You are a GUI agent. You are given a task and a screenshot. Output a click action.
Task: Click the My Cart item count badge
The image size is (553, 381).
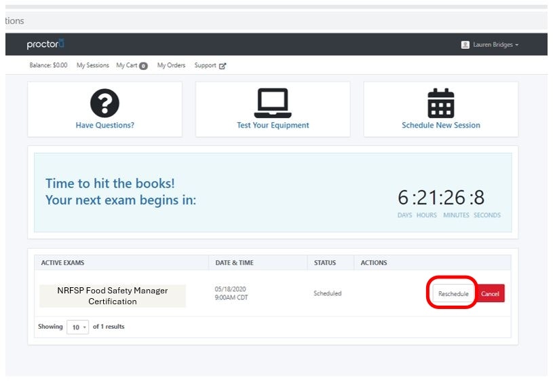(143, 66)
